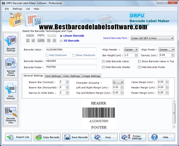Viewport: 179px width, 146px height.
Task: Open the List menu
Action: [x=28, y=9]
